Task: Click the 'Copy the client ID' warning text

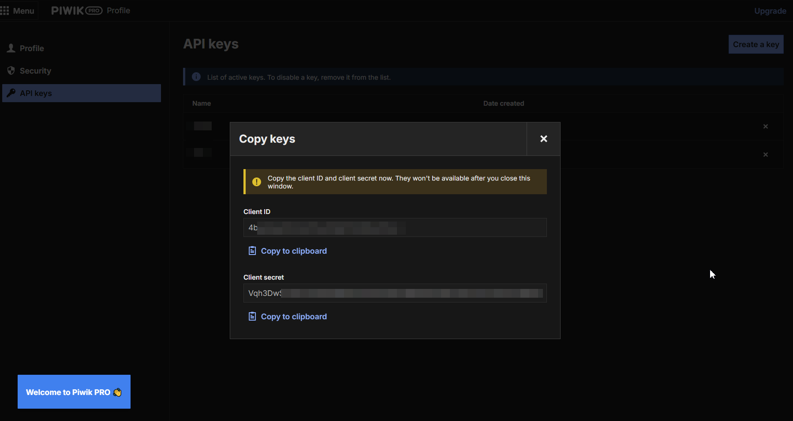Action: point(399,182)
